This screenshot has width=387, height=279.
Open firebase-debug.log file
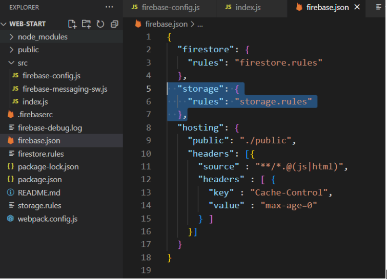click(62, 127)
